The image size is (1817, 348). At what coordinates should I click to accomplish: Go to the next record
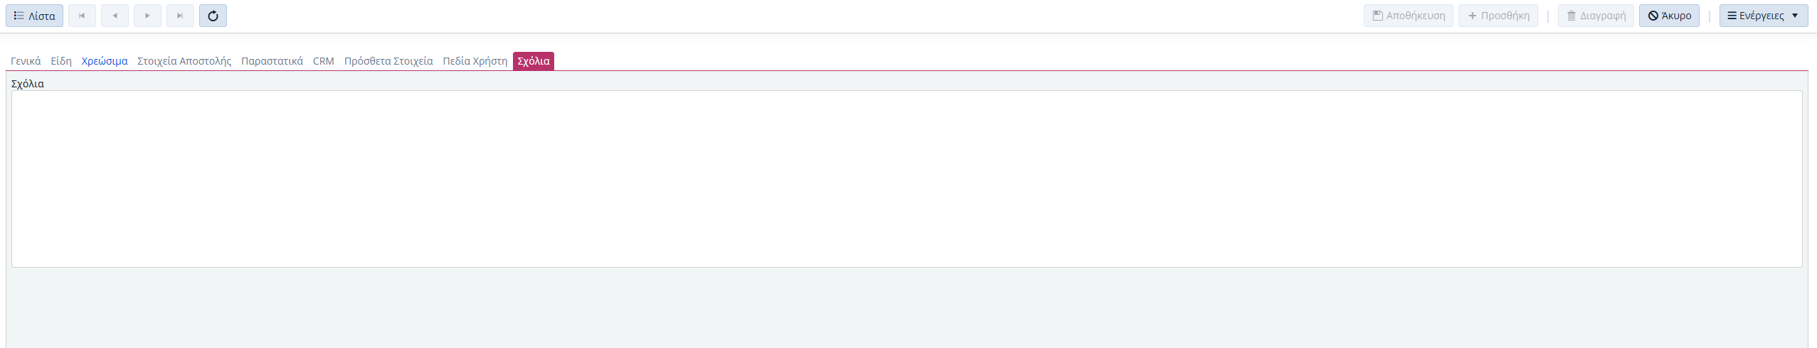(x=147, y=16)
